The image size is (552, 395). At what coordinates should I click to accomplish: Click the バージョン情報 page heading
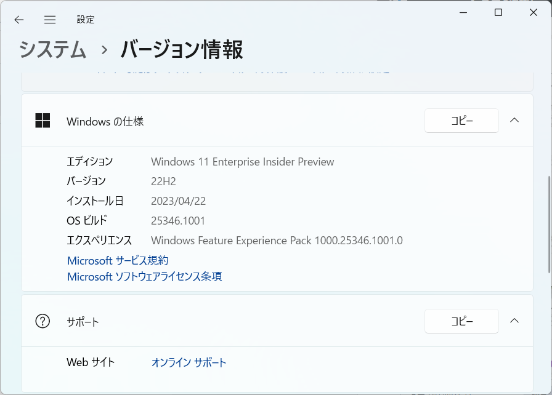coord(182,49)
